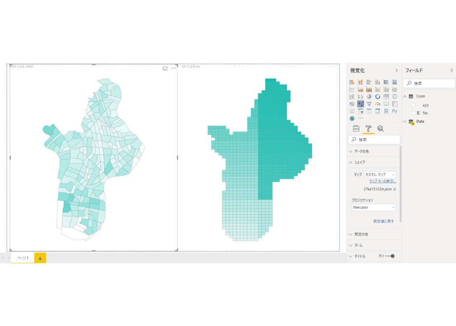
Task: Switch to the Fields well tab
Action: (356, 128)
